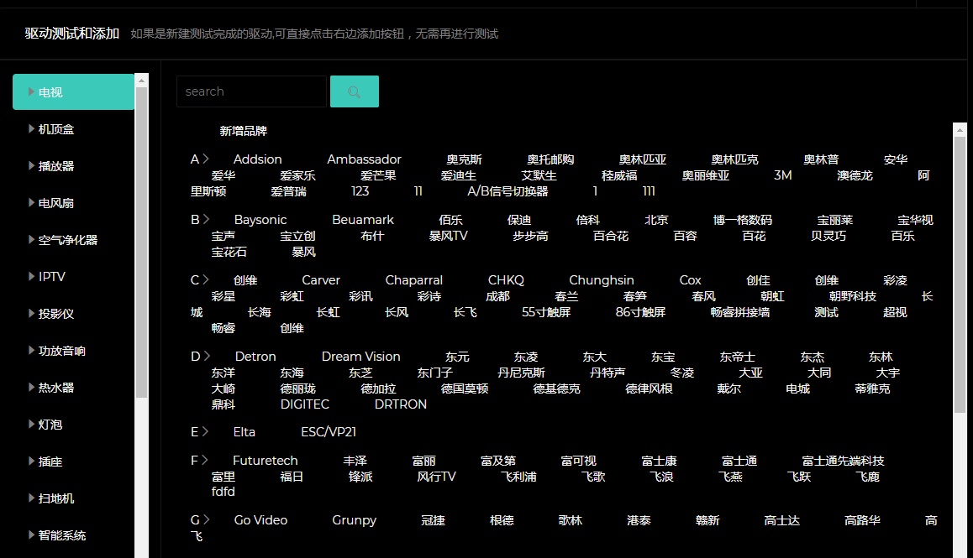Click the sidebar scrollbar up arrow
973x558 pixels.
point(141,80)
